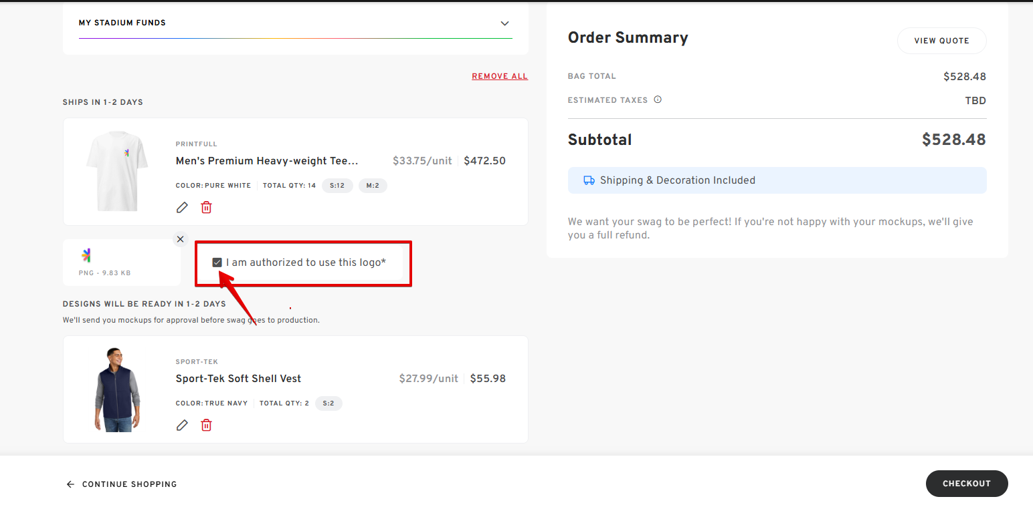Click the back arrow beside Continue Shopping
The width and height of the screenshot is (1033, 511).
[x=71, y=484]
